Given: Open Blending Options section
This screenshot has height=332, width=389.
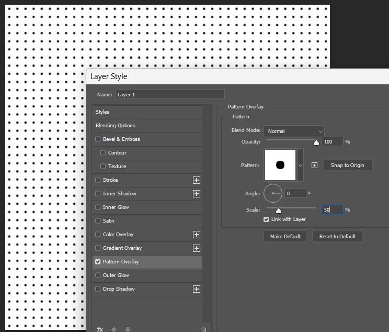Looking at the screenshot, I should [147, 126].
